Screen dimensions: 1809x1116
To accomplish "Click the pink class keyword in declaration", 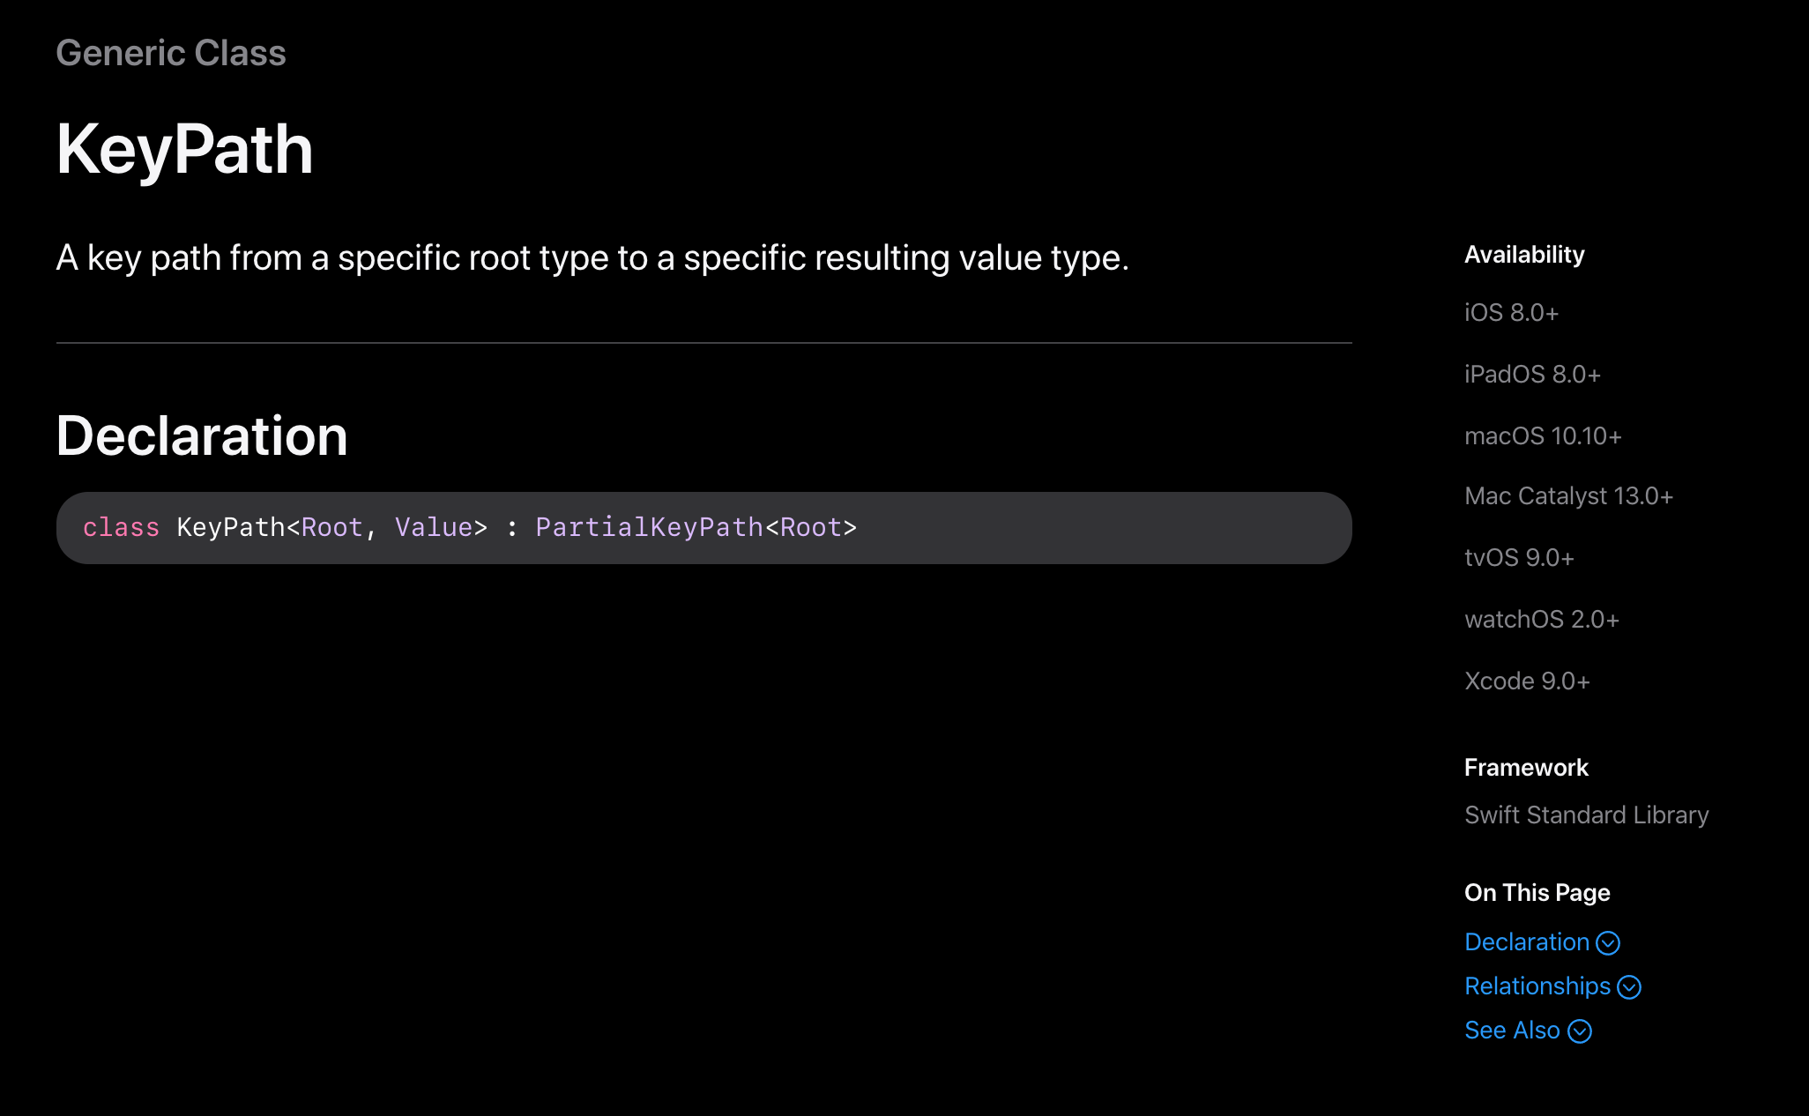I will (121, 527).
